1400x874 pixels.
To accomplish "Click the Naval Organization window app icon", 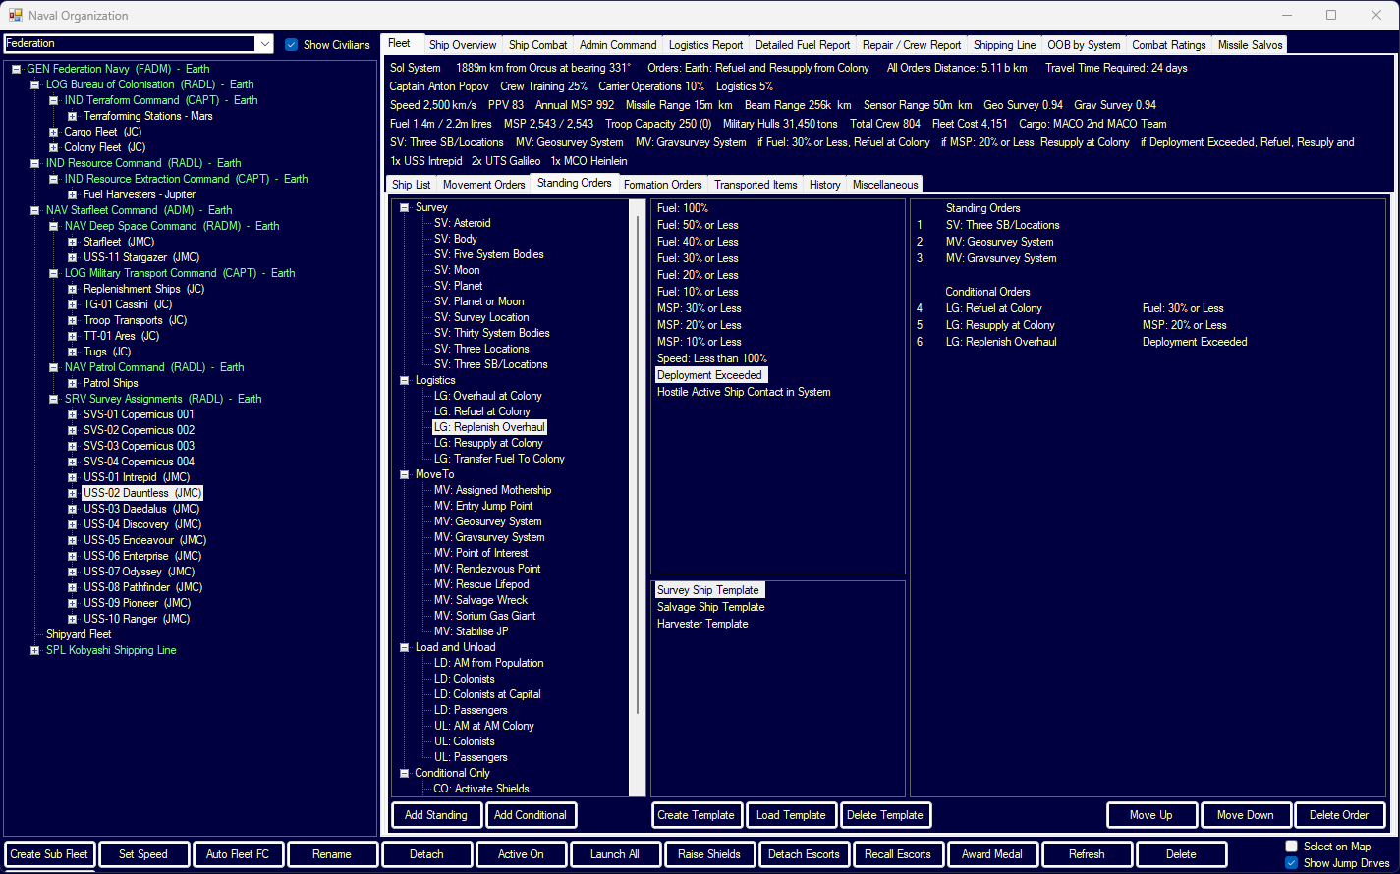I will coord(15,15).
